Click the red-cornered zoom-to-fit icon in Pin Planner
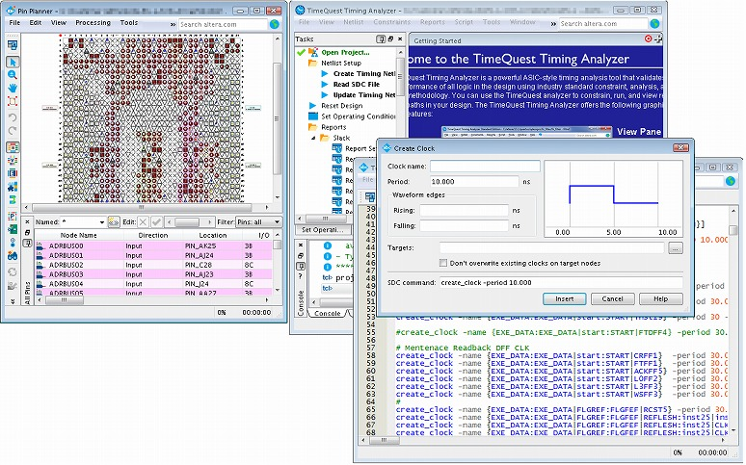 (x=13, y=101)
